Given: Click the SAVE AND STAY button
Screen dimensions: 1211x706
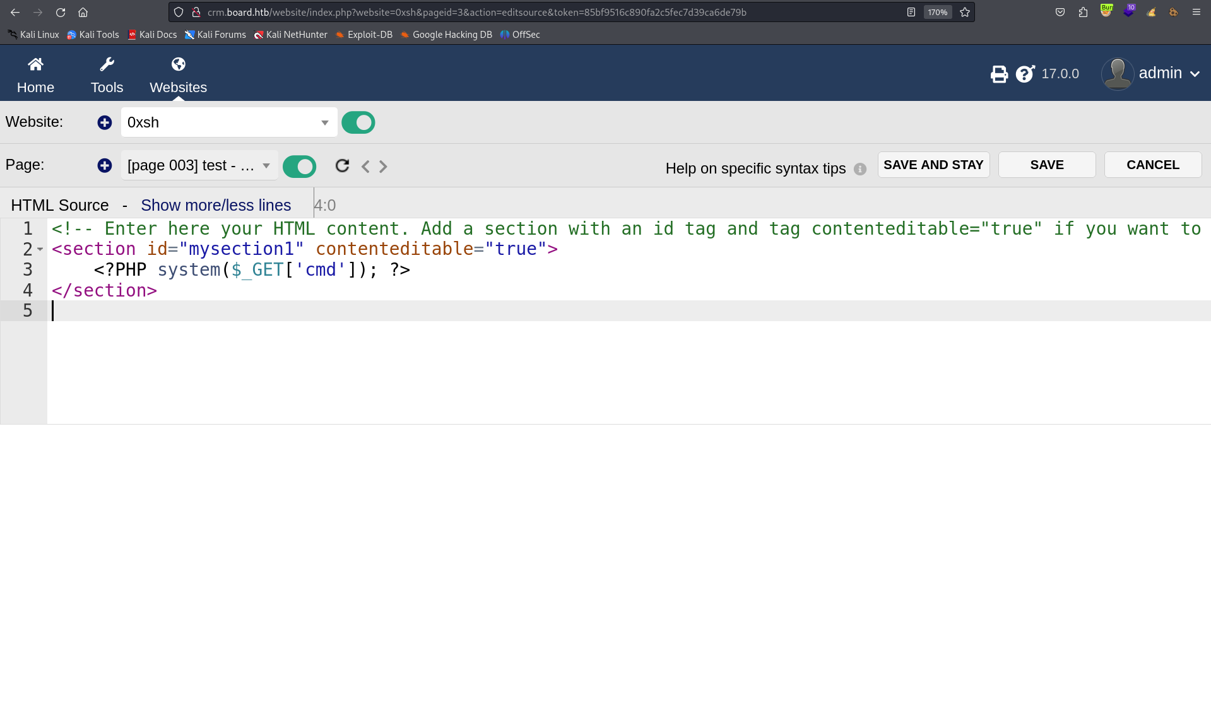Looking at the screenshot, I should point(933,165).
